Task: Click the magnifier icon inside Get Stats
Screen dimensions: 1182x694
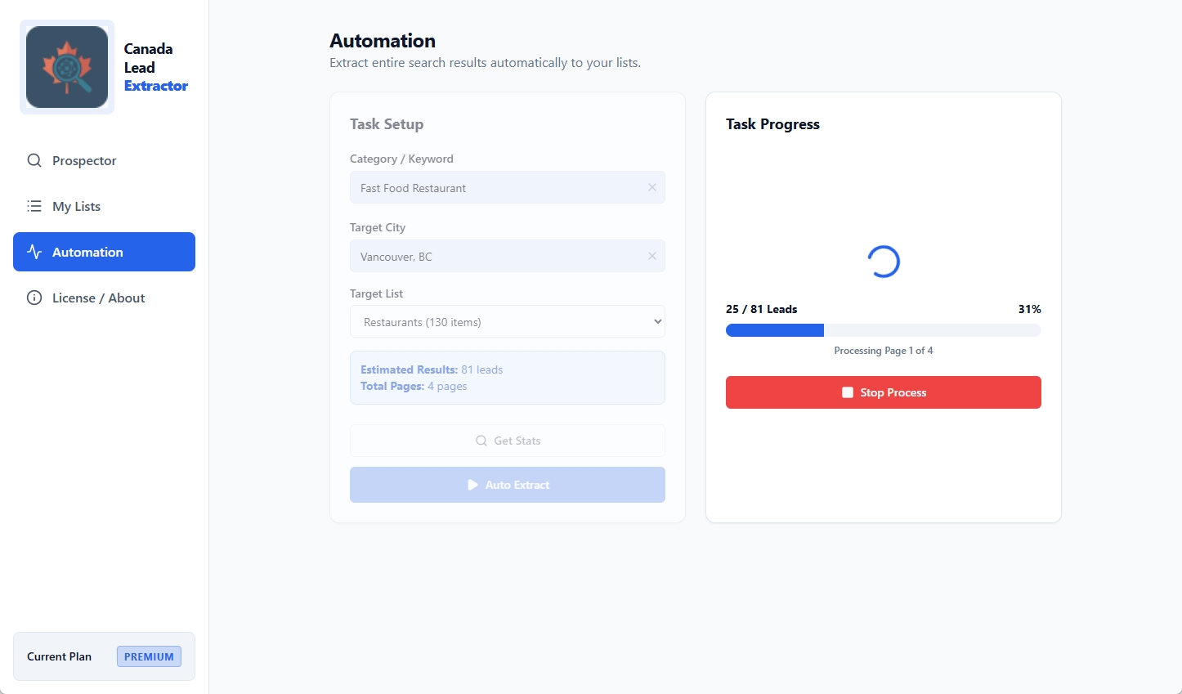Action: click(x=481, y=441)
